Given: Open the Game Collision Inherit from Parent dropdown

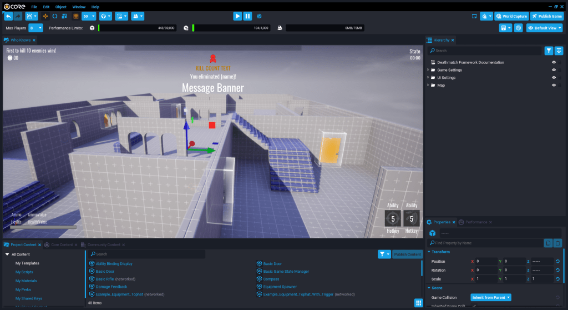Looking at the screenshot, I should [x=490, y=297].
